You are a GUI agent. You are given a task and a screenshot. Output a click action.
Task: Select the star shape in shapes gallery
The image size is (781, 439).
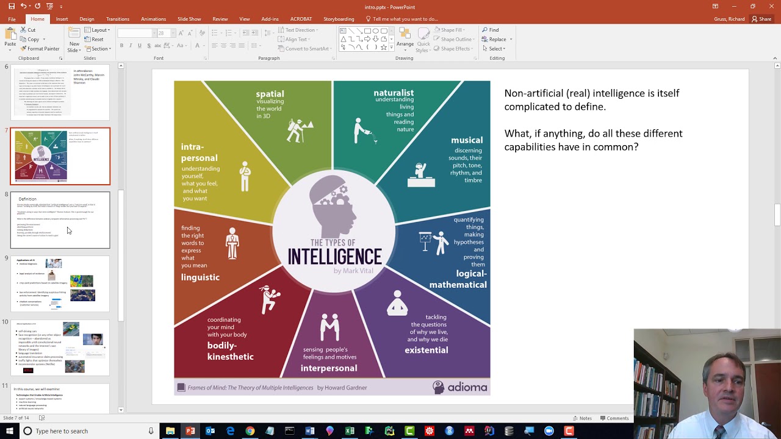tap(383, 47)
